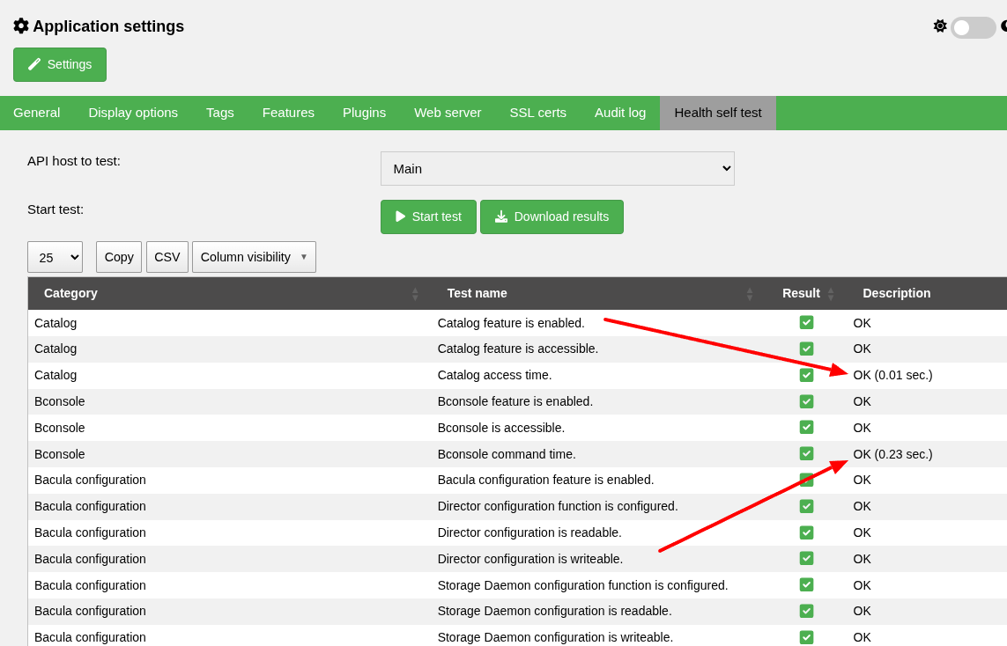Click the green check for Storage Daemon configuration is writeable
This screenshot has height=646, width=1007.
807,637
